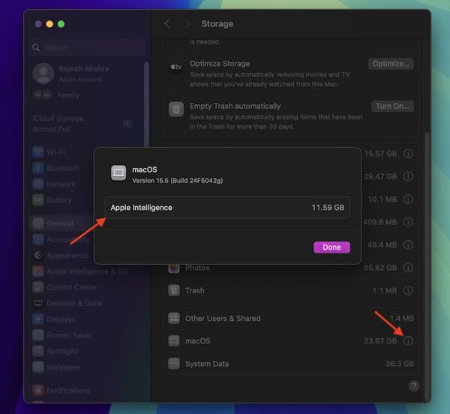Turn on Empty Trash automatically
Viewport: 450px width, 414px height.
pyautogui.click(x=392, y=106)
